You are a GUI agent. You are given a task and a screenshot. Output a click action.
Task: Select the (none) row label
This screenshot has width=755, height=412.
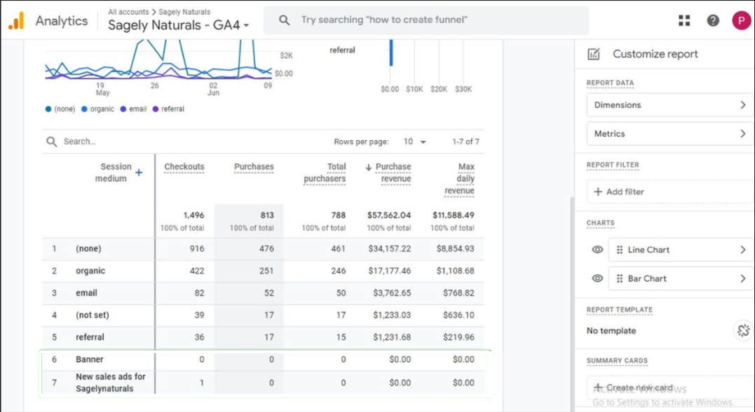[x=88, y=249]
